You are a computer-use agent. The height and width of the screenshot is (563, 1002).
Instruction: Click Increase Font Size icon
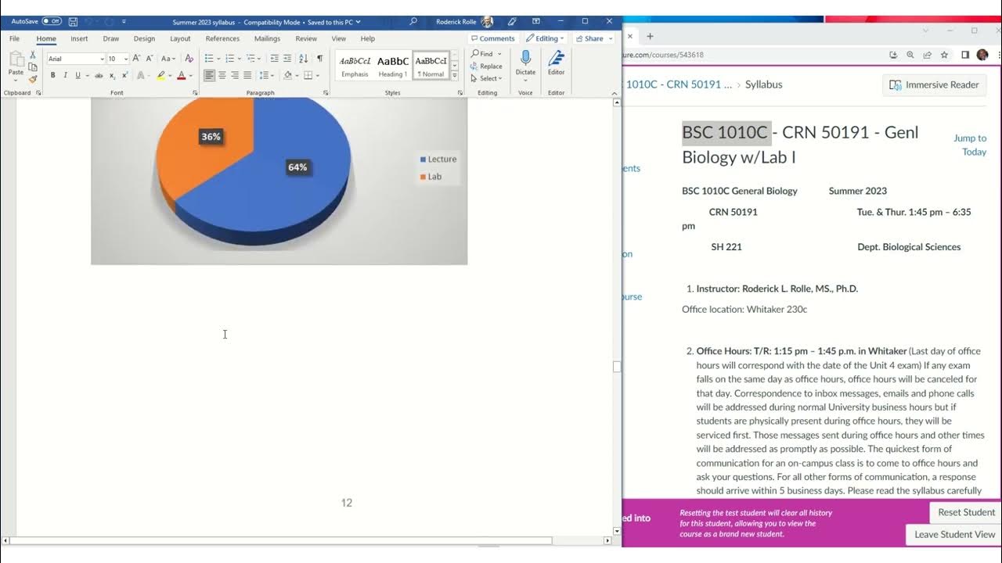[x=136, y=59]
